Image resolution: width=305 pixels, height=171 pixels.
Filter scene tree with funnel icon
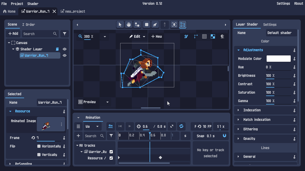coord(65,34)
